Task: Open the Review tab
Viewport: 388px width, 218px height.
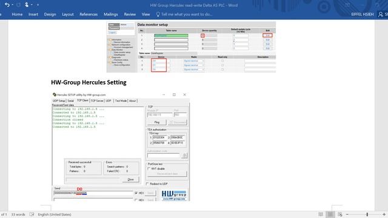Action: 130,15
